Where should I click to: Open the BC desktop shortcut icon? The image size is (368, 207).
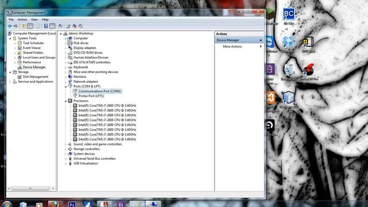289,14
